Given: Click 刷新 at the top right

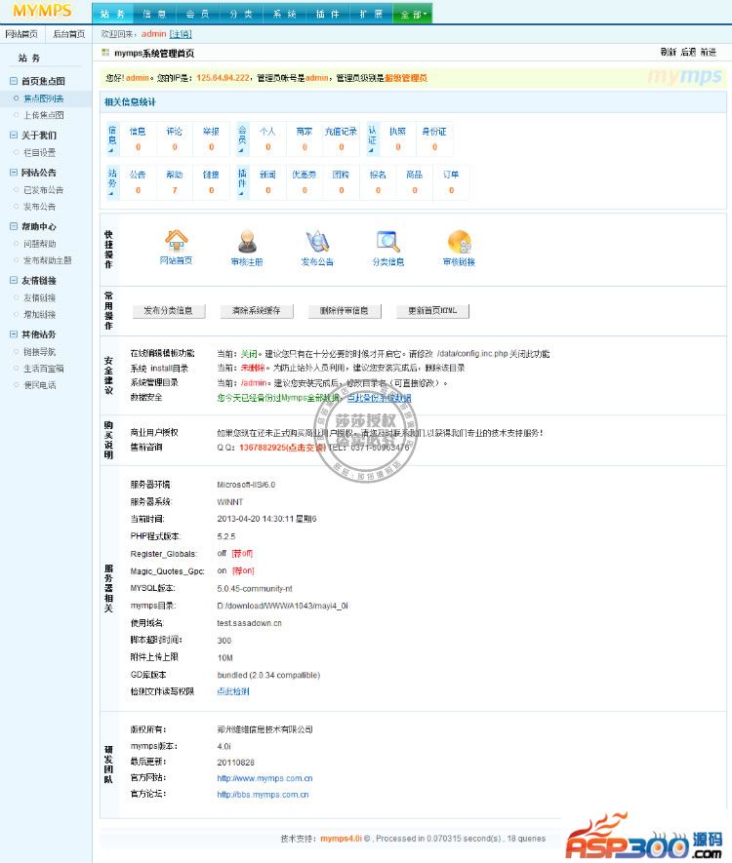Looking at the screenshot, I should pyautogui.click(x=669, y=53).
